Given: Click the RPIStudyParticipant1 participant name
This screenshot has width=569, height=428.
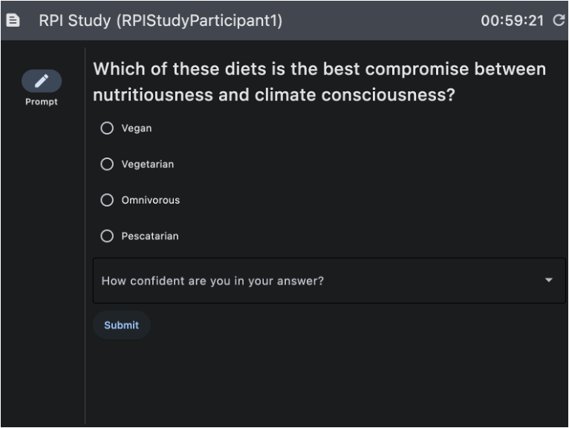Looking at the screenshot, I should coord(198,21).
